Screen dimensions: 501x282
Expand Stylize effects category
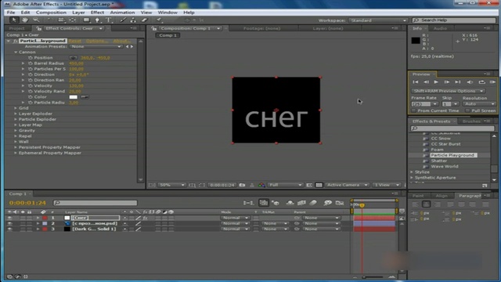[x=412, y=172]
